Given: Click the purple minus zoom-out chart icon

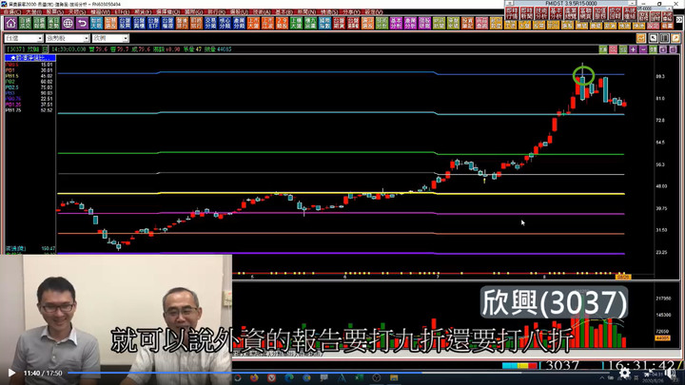Looking at the screenshot, I should pyautogui.click(x=643, y=49).
